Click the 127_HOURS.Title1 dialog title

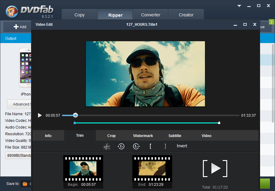click(142, 25)
